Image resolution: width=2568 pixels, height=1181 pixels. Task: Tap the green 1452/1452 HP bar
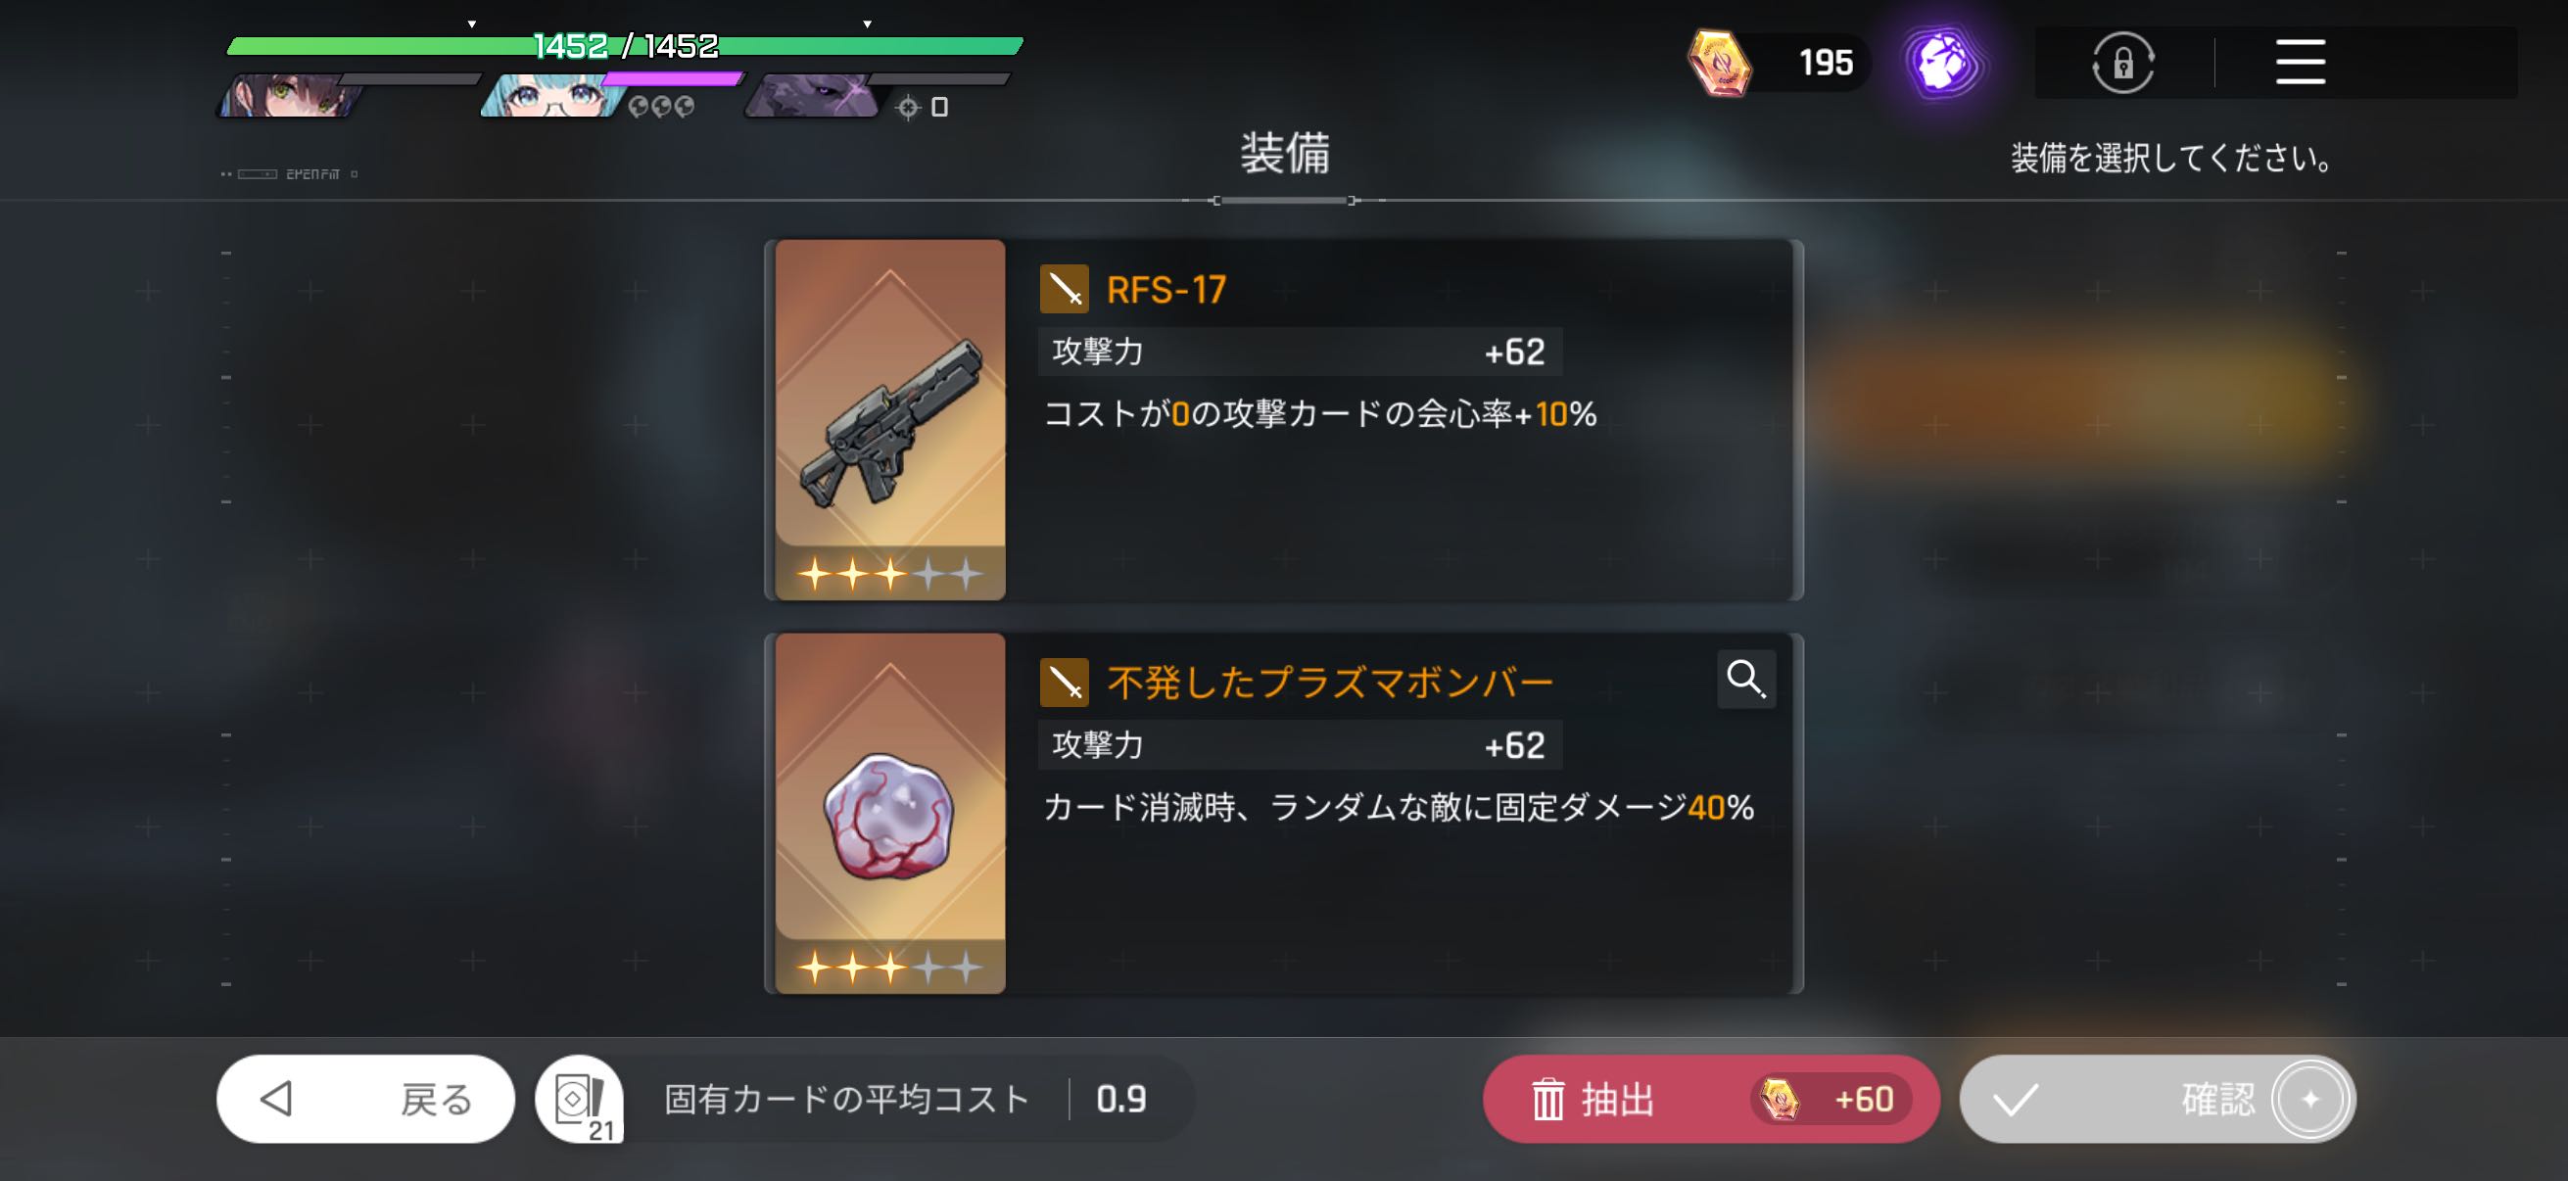pos(625,46)
